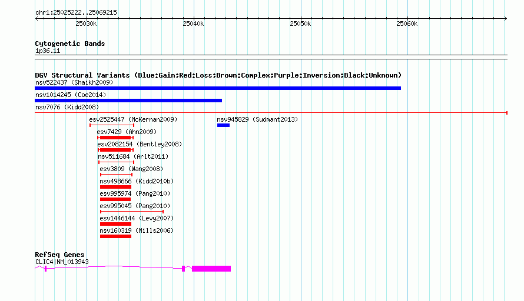Click the blue nsv1014245 gain bar
The image size is (524, 301).
click(128, 101)
